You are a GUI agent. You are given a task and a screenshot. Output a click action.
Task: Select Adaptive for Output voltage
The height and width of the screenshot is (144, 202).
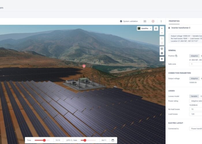coord(194,78)
